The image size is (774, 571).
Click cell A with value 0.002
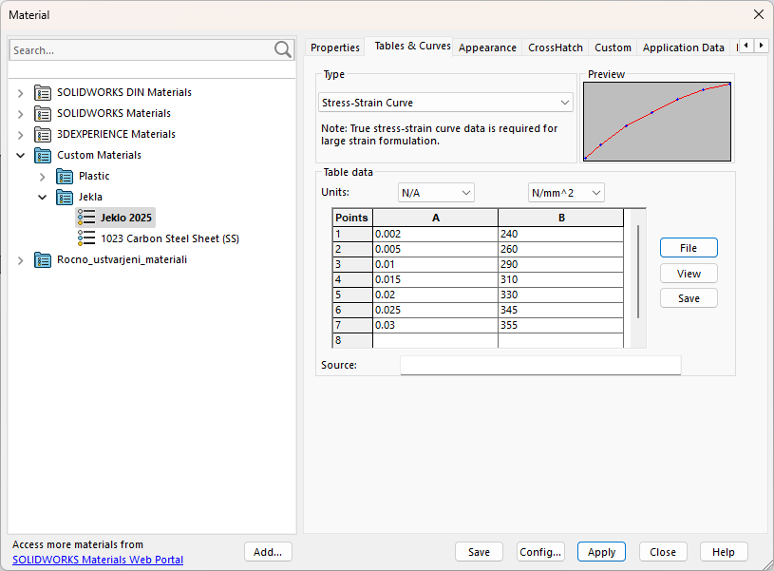click(x=435, y=234)
